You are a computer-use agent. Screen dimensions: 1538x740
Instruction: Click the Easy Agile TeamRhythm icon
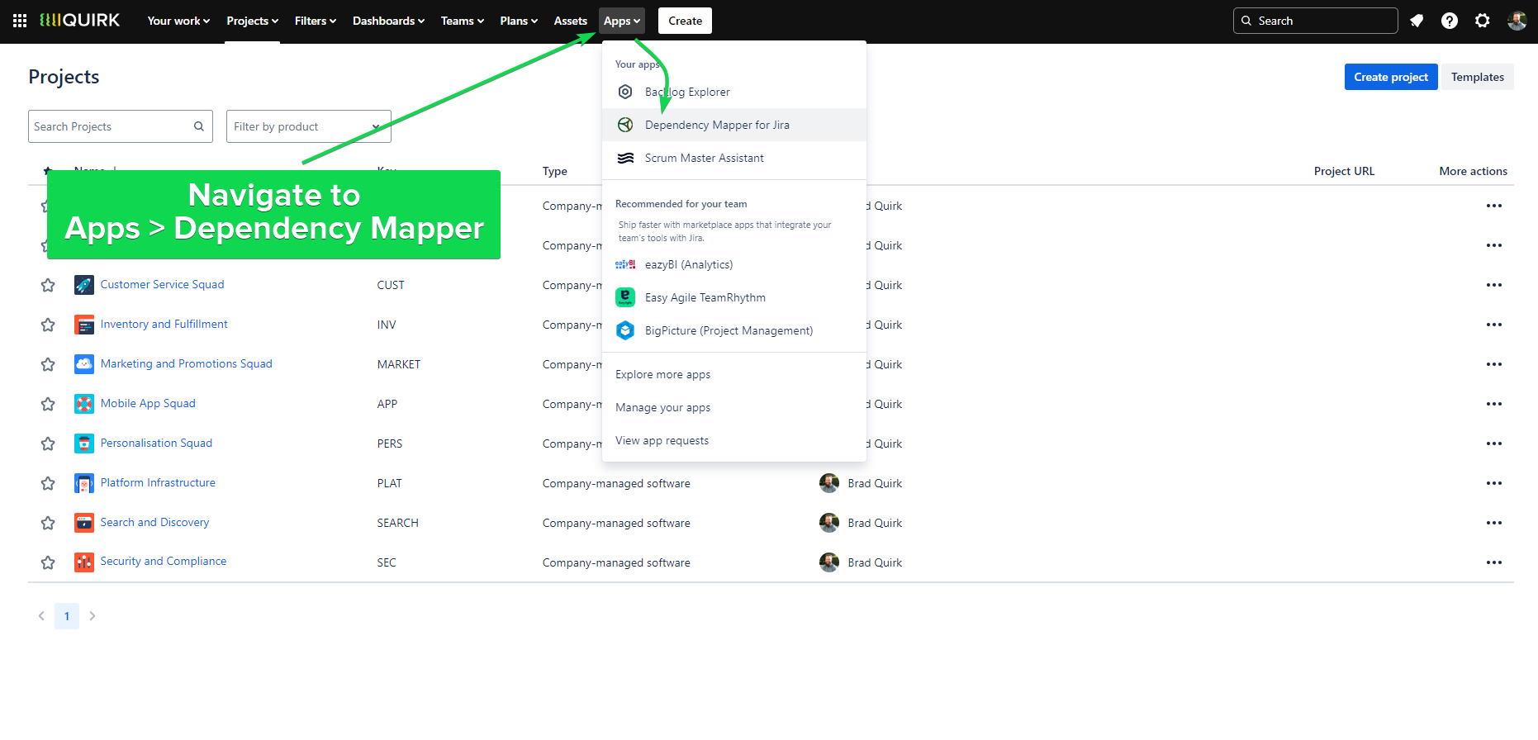pos(625,297)
